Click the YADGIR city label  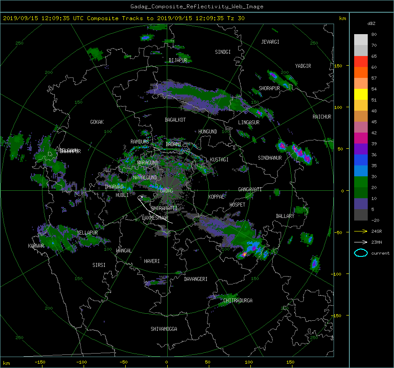(x=303, y=66)
